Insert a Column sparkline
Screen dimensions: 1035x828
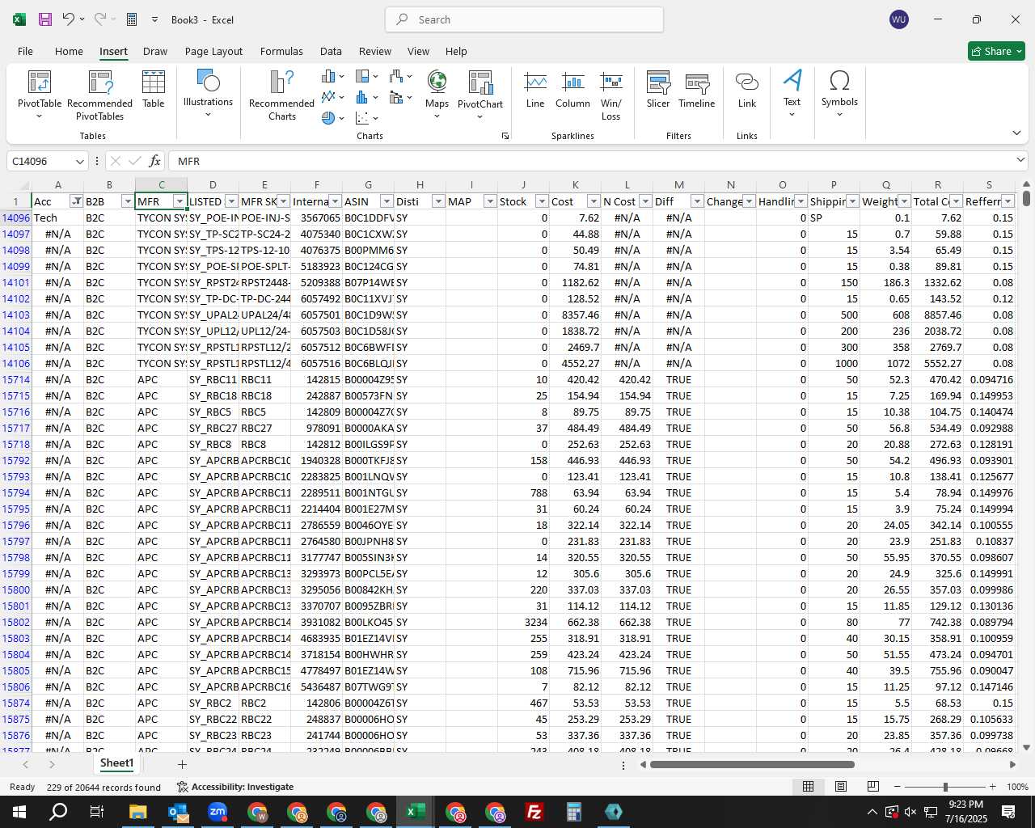pos(572,90)
